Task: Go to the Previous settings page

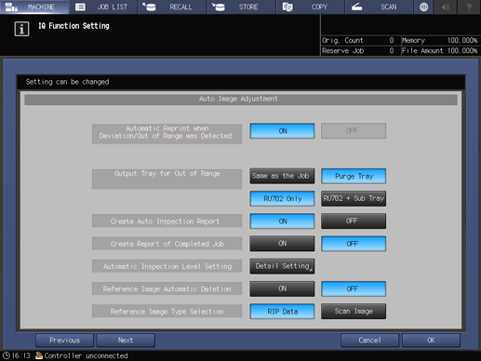Action: pos(64,341)
